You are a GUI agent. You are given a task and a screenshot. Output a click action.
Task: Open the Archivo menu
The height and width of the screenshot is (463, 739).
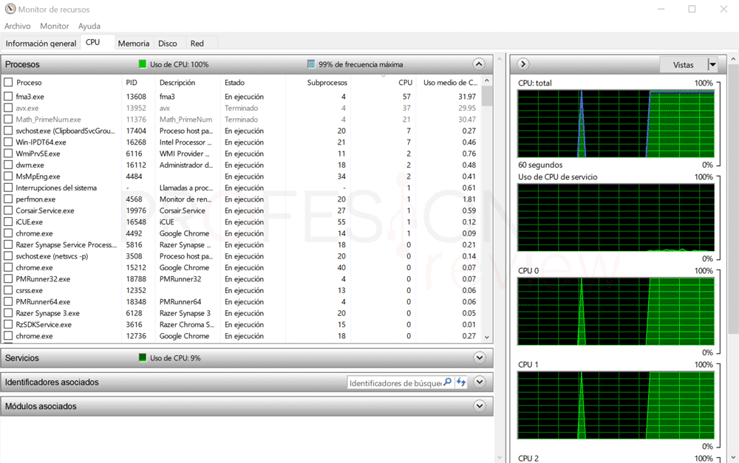click(x=18, y=26)
